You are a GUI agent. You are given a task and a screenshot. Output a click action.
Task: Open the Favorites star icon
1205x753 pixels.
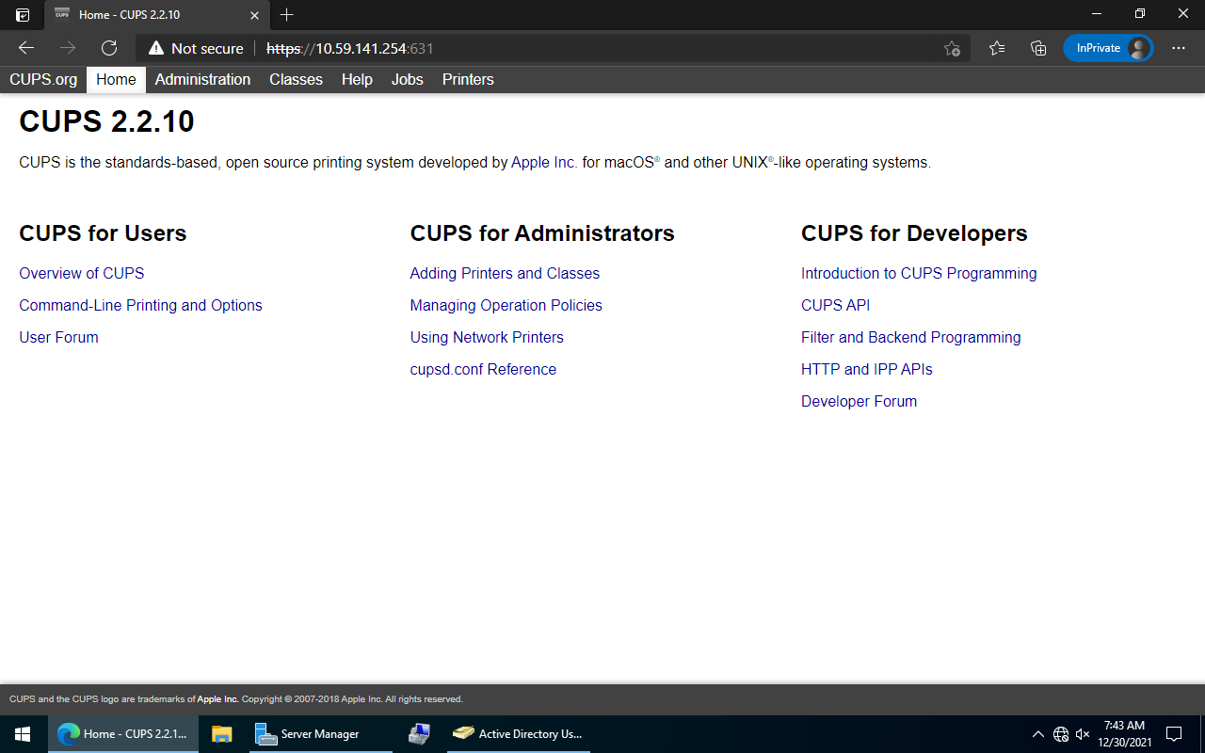pyautogui.click(x=997, y=48)
